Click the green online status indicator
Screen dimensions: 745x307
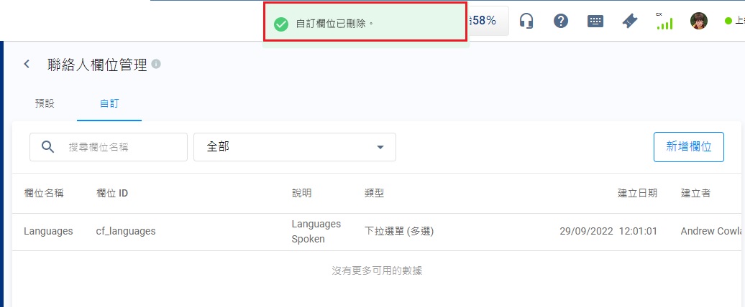(728, 22)
